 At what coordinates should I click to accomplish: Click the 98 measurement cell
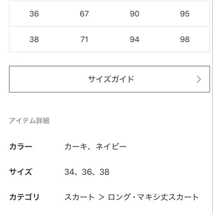(x=184, y=40)
